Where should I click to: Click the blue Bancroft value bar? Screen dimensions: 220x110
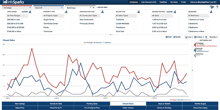pyautogui.click(x=202, y=51)
